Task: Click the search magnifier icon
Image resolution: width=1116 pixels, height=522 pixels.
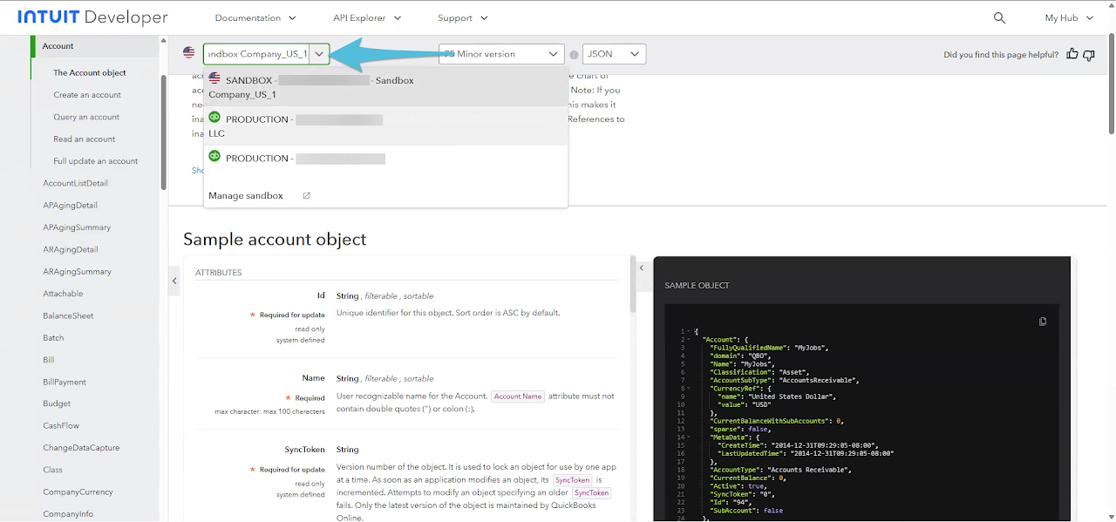Action: [x=999, y=17]
